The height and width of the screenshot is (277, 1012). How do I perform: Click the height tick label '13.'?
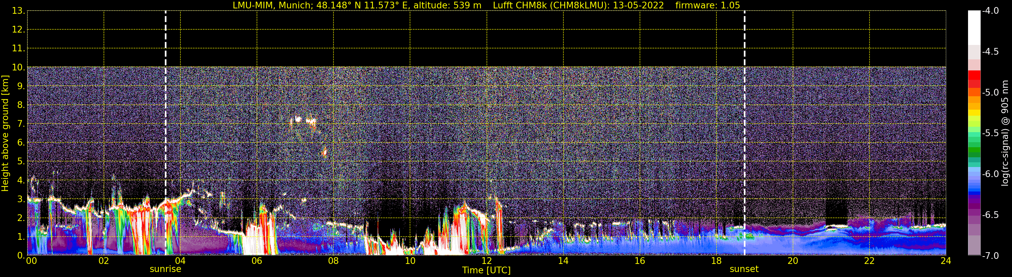point(18,11)
